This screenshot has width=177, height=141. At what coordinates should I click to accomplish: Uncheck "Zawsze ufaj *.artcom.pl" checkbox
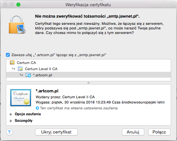(x=8, y=55)
